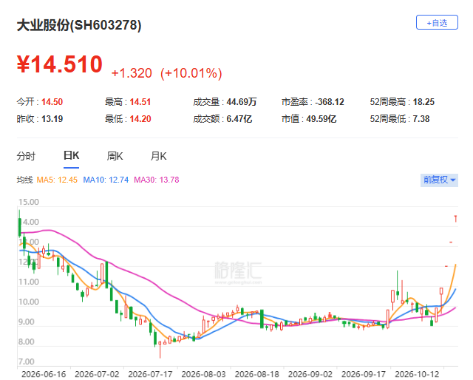Switch to the 分时 chart tab
This screenshot has height=380, width=473.
pyautogui.click(x=26, y=156)
